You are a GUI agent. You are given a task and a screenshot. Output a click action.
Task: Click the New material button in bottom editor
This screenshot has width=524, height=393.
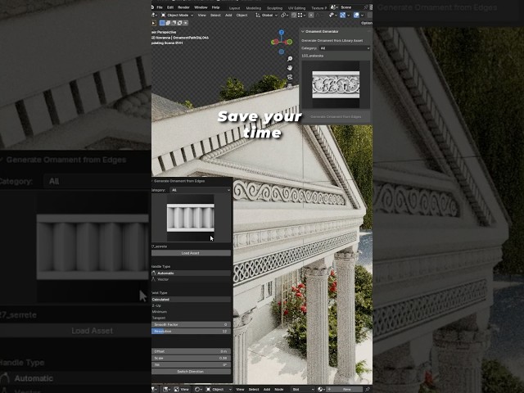coord(346,390)
